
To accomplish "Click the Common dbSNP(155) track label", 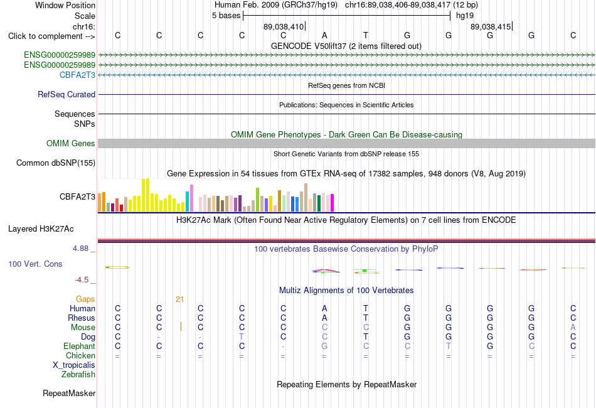I will click(x=56, y=163).
